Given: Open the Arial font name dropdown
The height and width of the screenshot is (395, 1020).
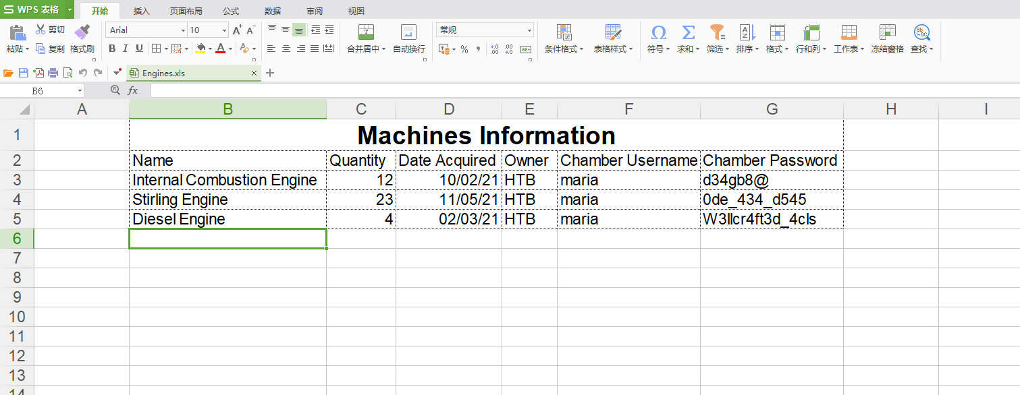Looking at the screenshot, I should pos(183,30).
